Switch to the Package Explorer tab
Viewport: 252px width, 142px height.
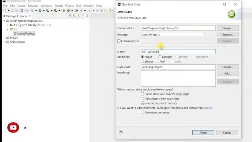[x=17, y=16]
